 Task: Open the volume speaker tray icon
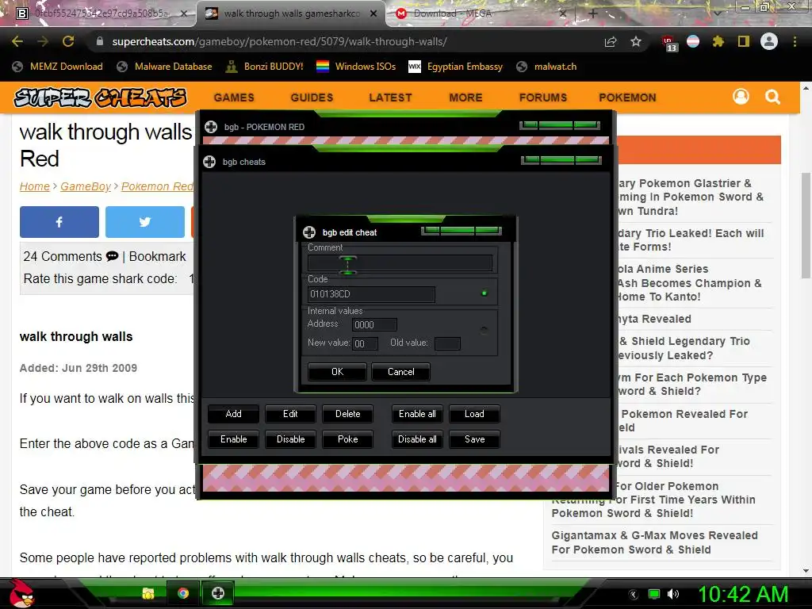pyautogui.click(x=673, y=594)
